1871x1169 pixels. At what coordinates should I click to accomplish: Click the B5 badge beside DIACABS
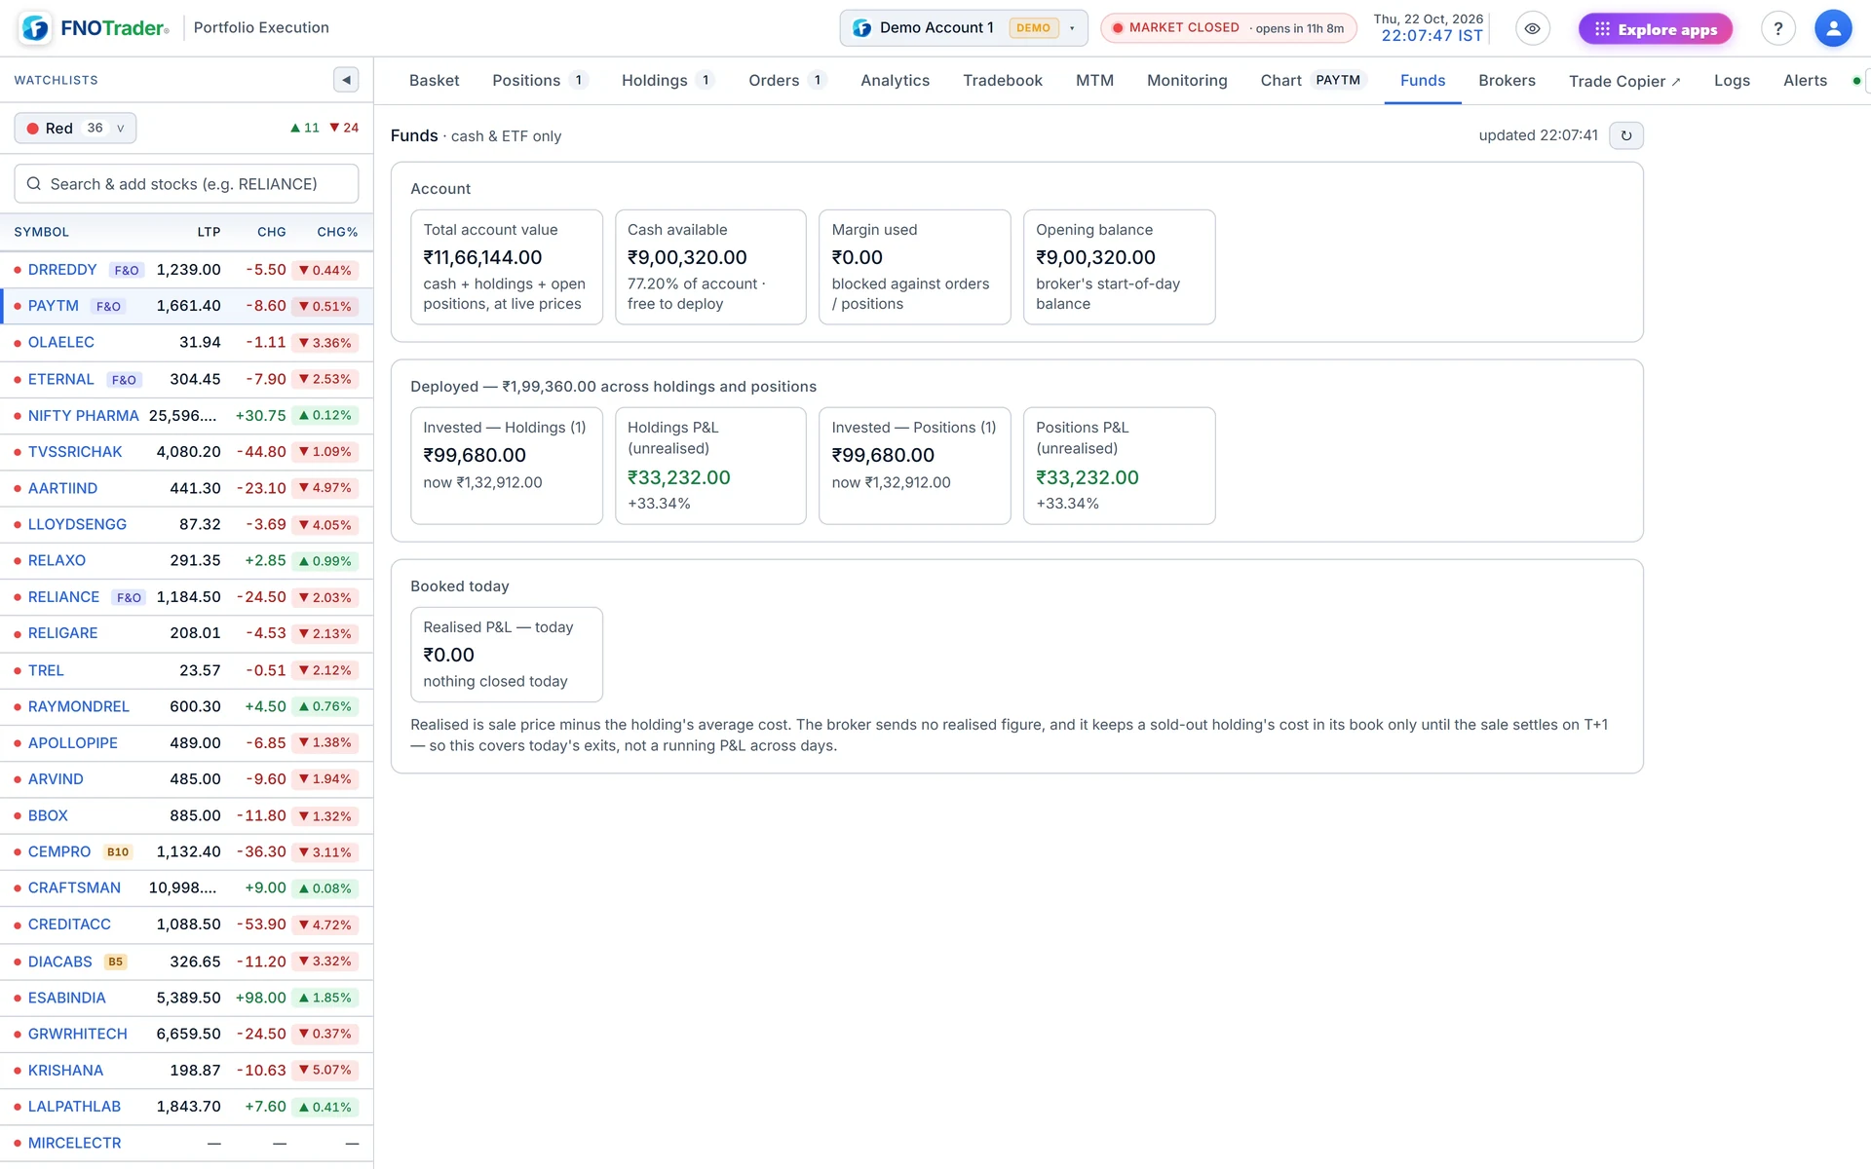click(116, 962)
